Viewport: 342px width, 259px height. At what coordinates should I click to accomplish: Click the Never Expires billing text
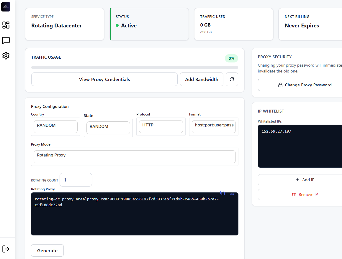pos(302,26)
